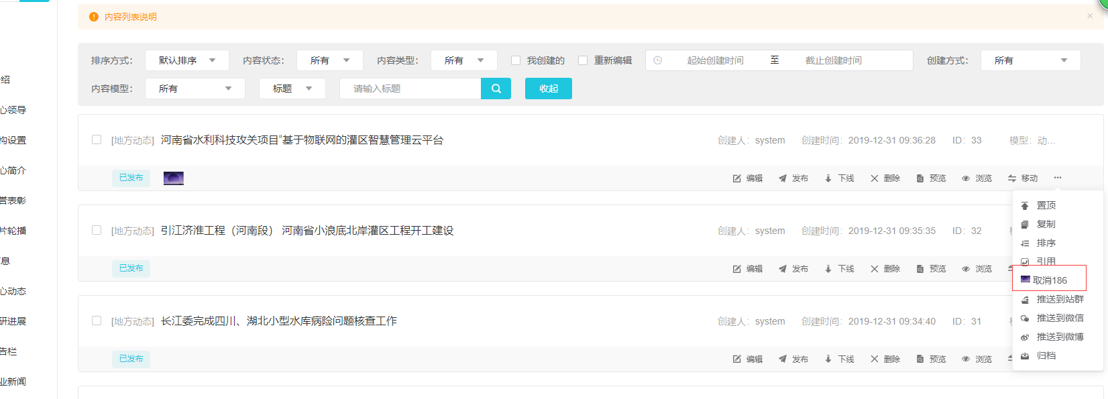This screenshot has width=1108, height=399.
Task: Click the 已发布 tag on the ID 32 row
Action: [x=131, y=268]
